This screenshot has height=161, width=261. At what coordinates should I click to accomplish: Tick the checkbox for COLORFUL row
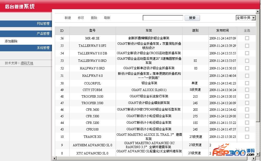[x=247, y=83]
